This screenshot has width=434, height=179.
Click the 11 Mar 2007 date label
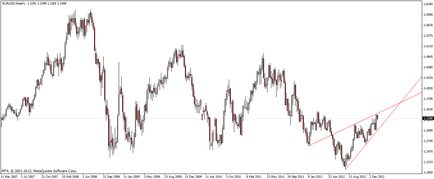pos(9,176)
